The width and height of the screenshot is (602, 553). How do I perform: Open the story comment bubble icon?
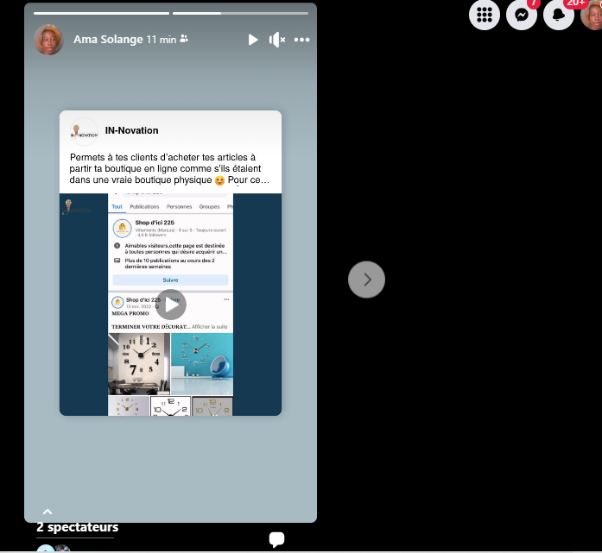(276, 540)
